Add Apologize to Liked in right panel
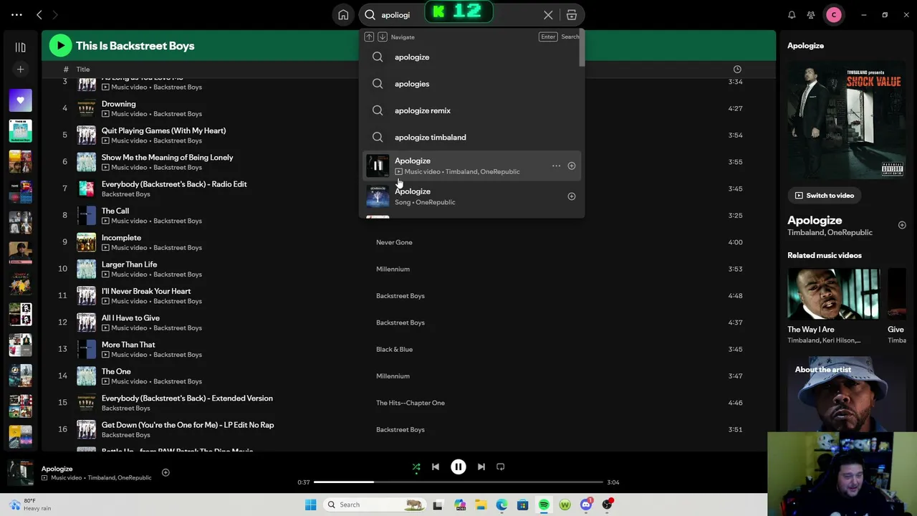 (x=902, y=225)
